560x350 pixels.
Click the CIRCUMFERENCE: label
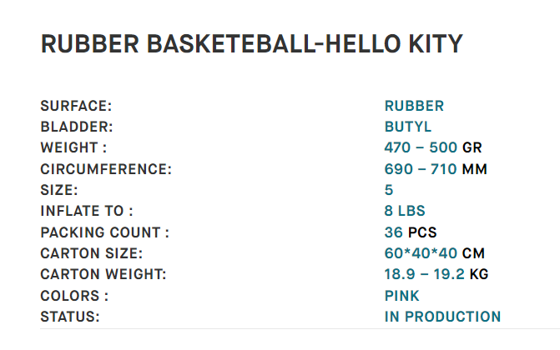click(x=106, y=169)
